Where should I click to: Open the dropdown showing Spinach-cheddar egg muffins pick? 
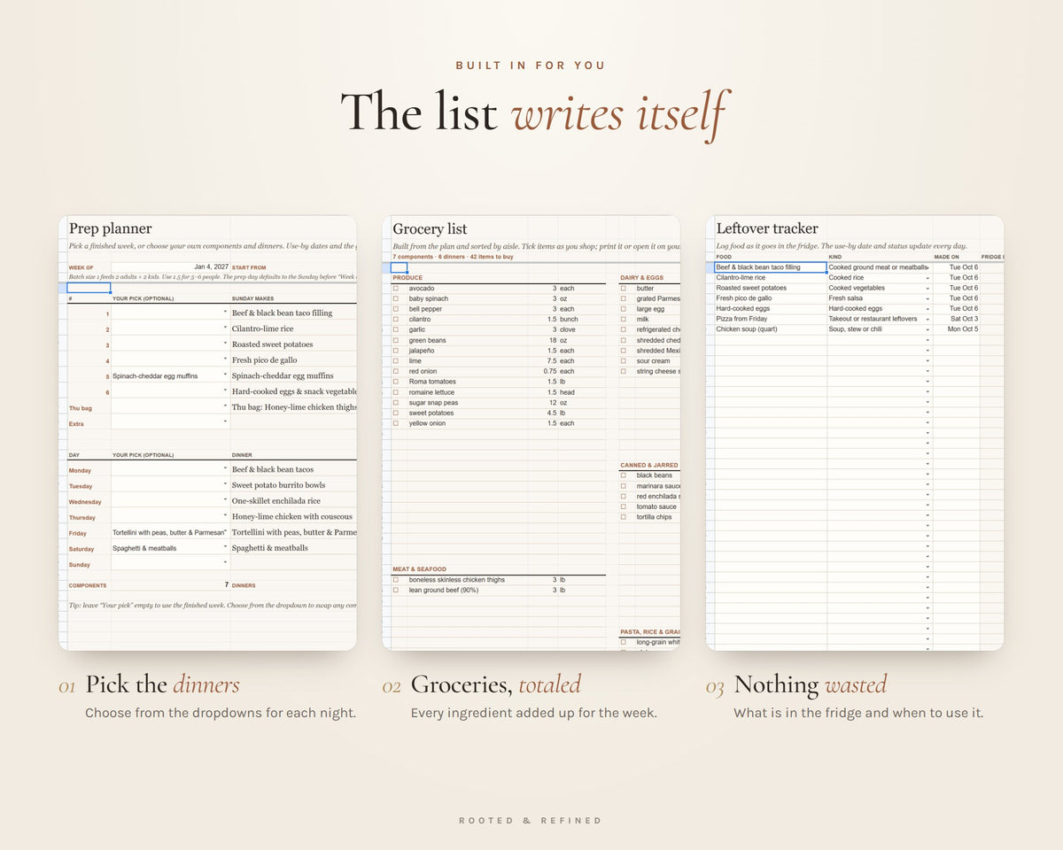225,375
